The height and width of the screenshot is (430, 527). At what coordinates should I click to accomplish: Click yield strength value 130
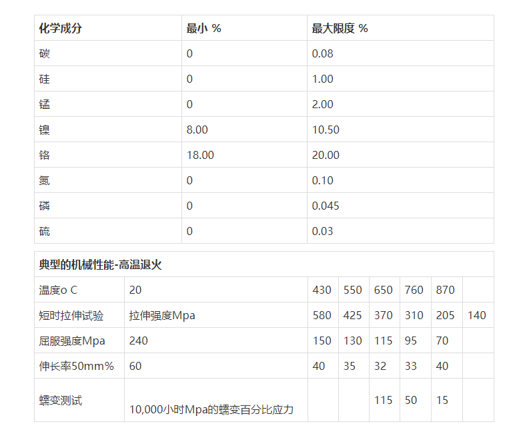click(353, 341)
